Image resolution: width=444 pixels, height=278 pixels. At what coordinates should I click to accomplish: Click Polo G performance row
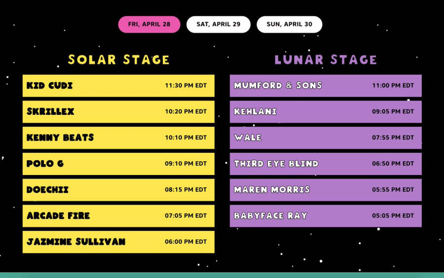click(118, 164)
